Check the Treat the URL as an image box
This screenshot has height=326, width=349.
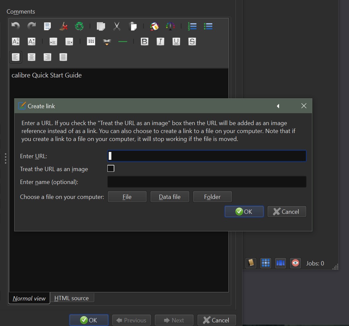point(111,168)
